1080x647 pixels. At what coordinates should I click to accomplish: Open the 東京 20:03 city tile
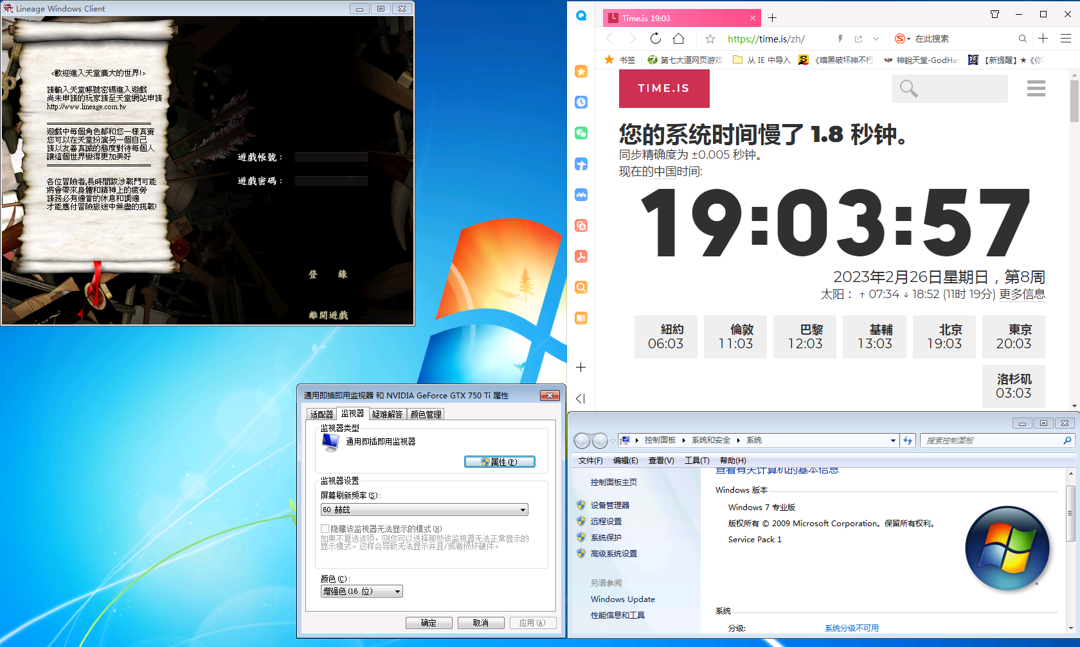click(x=1014, y=337)
